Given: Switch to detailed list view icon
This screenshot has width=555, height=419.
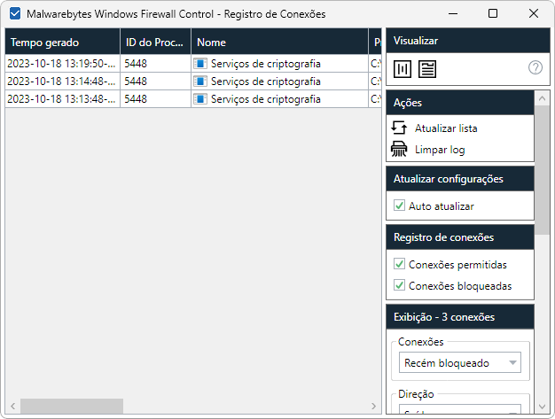Looking at the screenshot, I should 427,68.
